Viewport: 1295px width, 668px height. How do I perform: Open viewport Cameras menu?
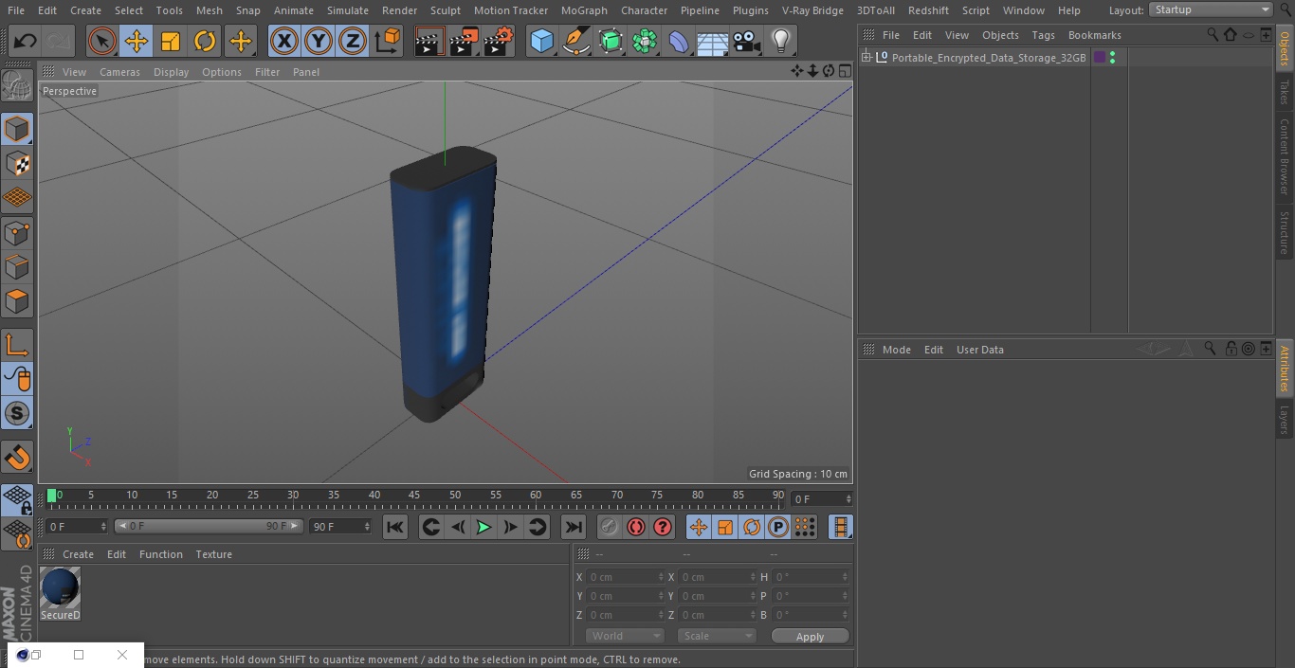[119, 72]
